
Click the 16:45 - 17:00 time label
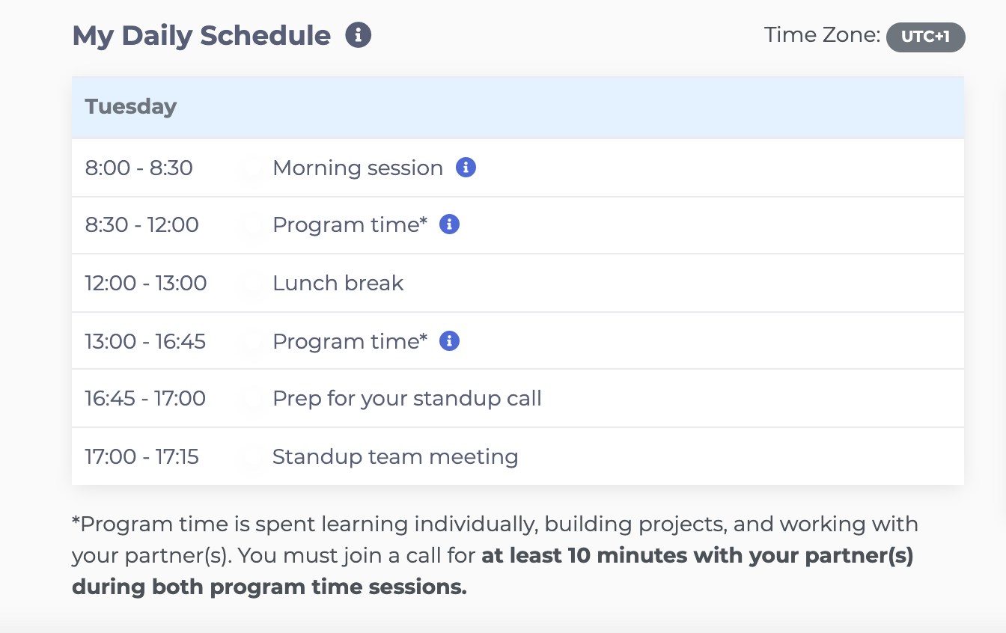(x=145, y=398)
